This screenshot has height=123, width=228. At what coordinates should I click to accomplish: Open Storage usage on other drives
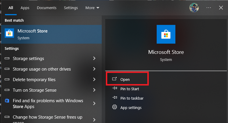coord(42,69)
